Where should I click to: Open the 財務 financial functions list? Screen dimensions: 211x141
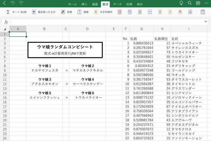pos(66,12)
